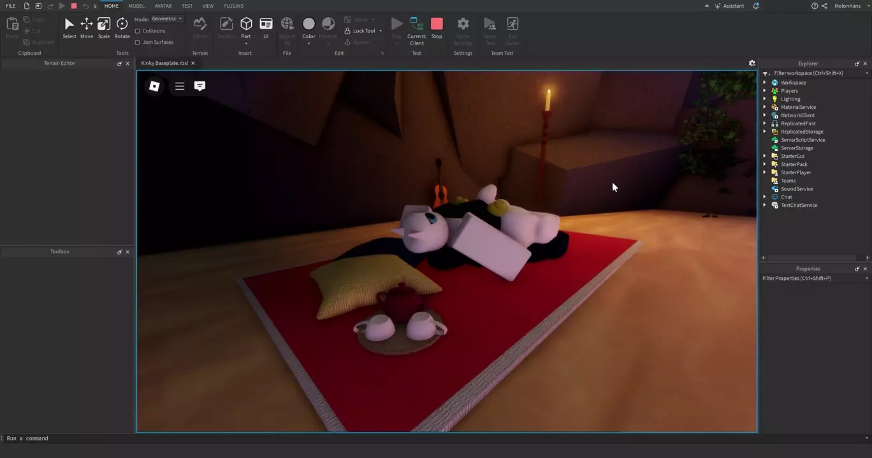Enable the Join Surfaces checkbox
Screen dimensions: 872x458
[138, 42]
